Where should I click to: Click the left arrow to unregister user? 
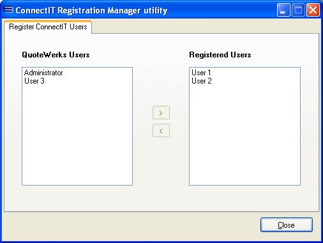point(161,131)
